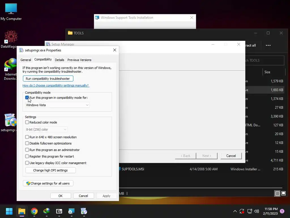Screen dimensions: 290x218
Task: Cancel the setupmgr.exe Properties dialog
Action: coord(84,196)
